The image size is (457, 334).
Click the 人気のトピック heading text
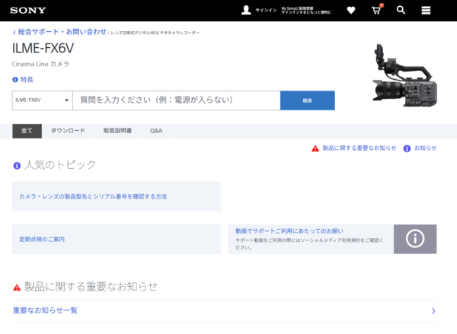(60, 165)
